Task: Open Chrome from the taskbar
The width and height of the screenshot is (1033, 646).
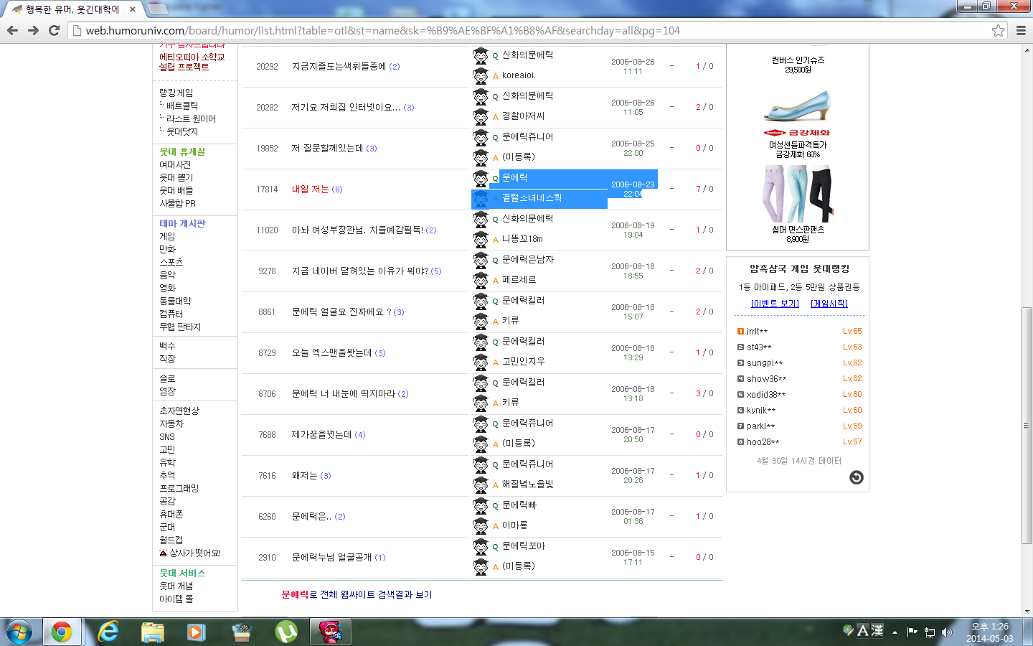Action: click(x=62, y=632)
